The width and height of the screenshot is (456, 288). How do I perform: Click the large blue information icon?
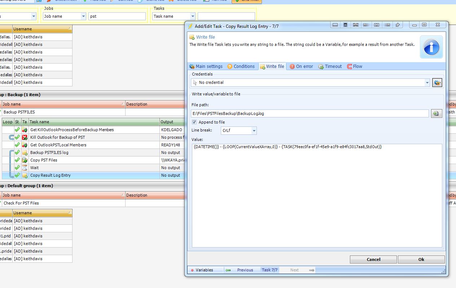pyautogui.click(x=431, y=47)
